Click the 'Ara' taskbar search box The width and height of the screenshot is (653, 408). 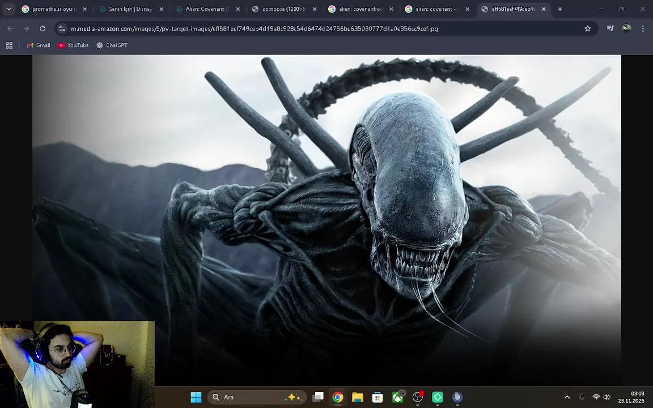257,397
